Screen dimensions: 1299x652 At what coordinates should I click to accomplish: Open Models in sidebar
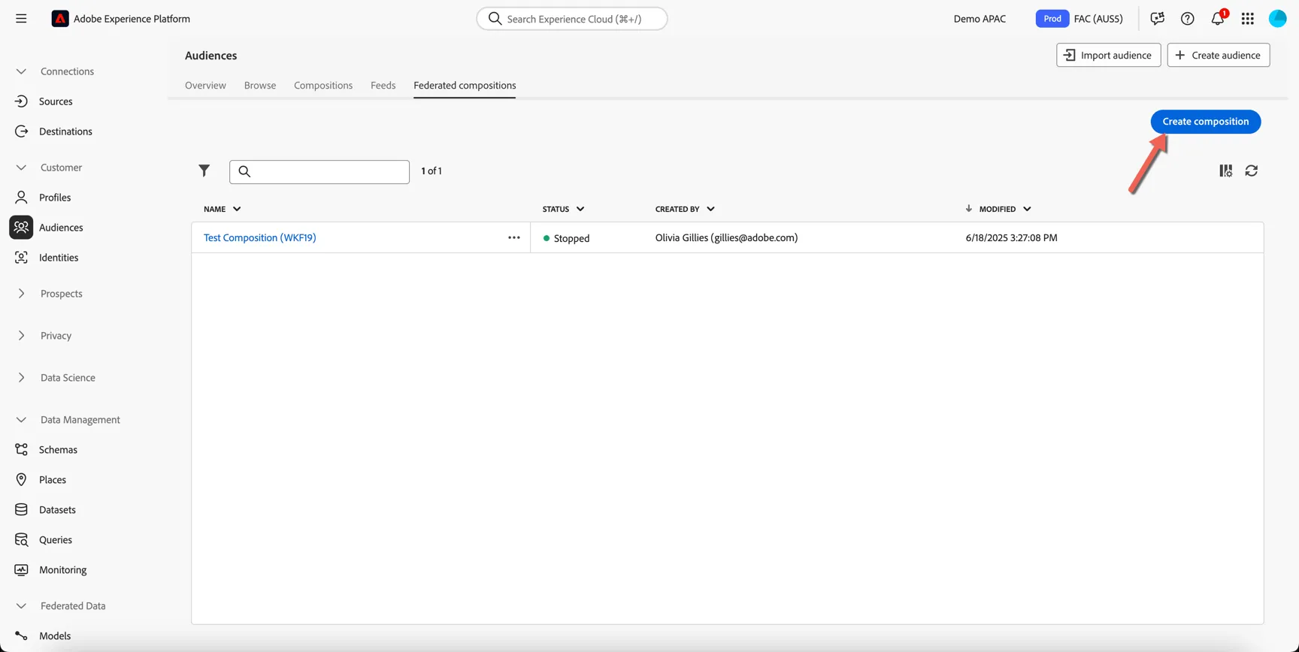(x=55, y=636)
